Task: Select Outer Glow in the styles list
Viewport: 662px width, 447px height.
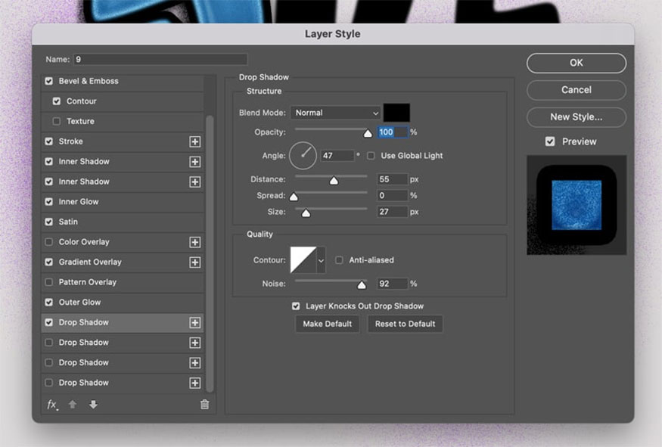Action: point(79,303)
